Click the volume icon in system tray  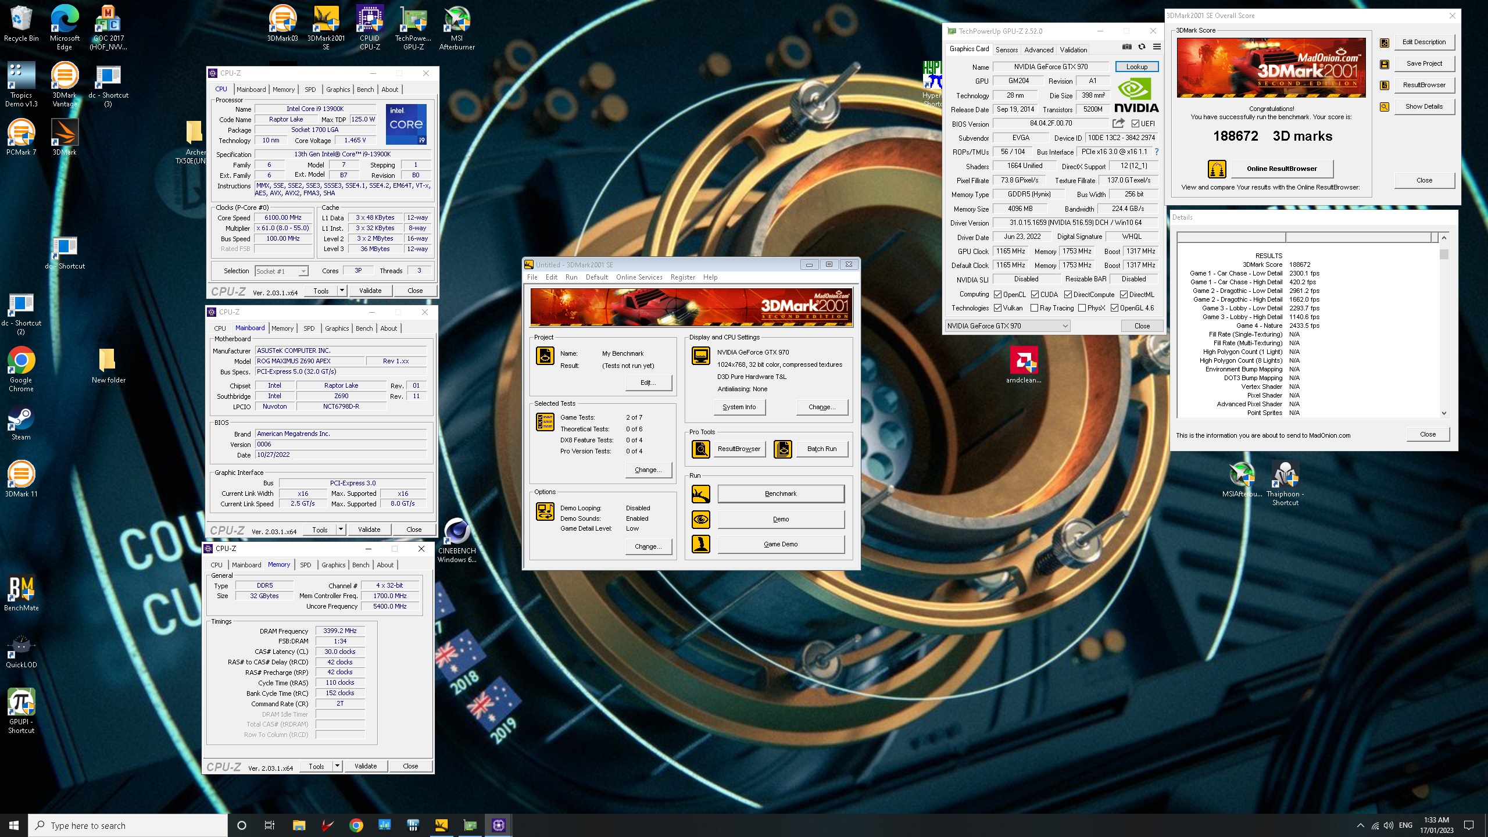pos(1389,825)
